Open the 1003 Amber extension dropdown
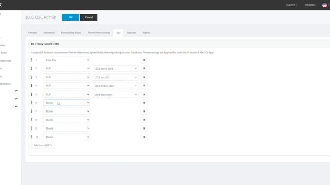This screenshot has height=185, width=330. [x=115, y=86]
